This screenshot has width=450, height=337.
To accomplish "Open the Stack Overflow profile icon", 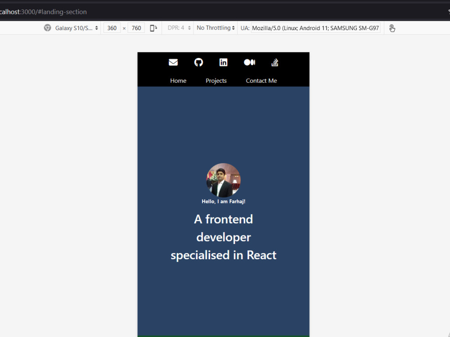I will click(274, 62).
